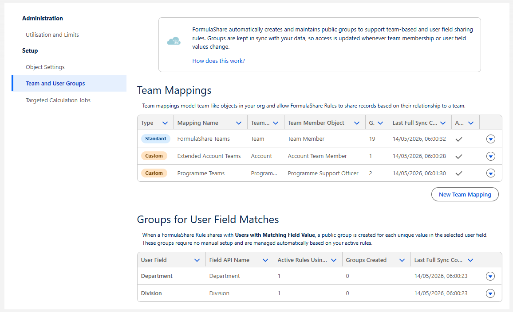
Task: Expand the Groups Created column menu
Action: [402, 260]
